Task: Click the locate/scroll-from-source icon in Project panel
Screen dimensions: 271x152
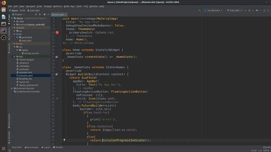Action: click(36, 14)
